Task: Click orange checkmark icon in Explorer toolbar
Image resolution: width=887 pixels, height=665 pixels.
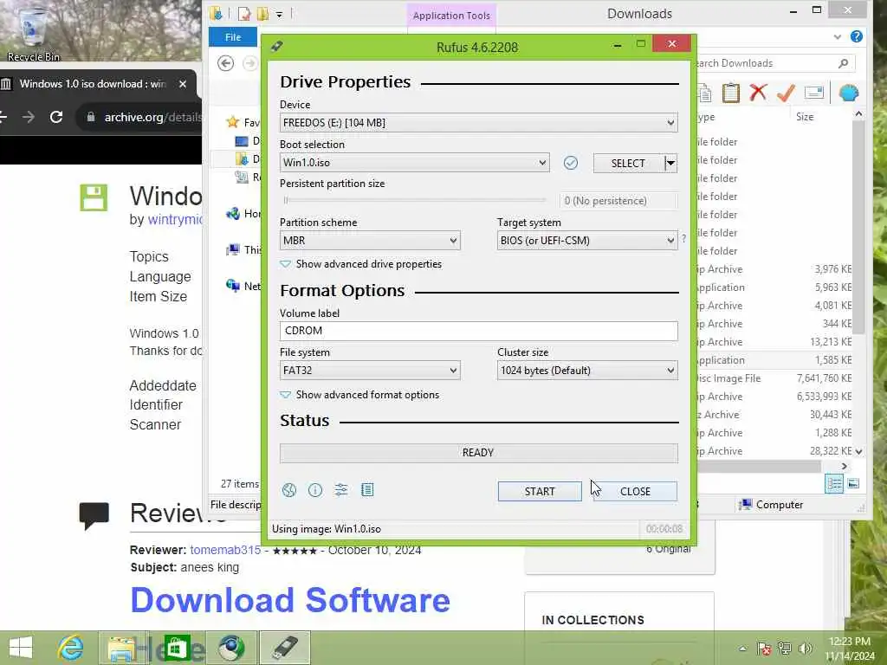Action: click(x=786, y=92)
